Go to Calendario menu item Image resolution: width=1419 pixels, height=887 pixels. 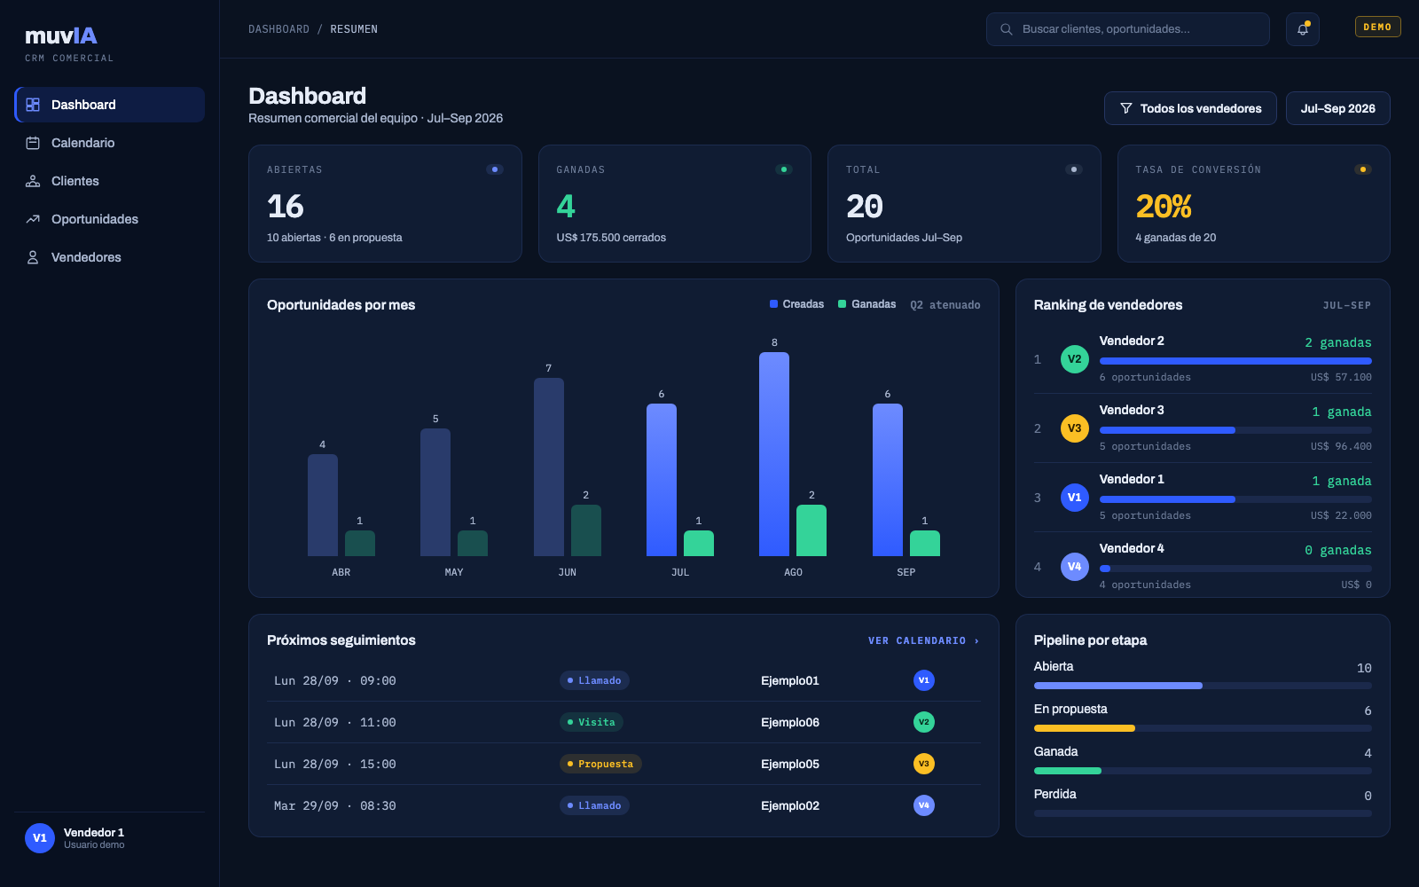pyautogui.click(x=110, y=143)
